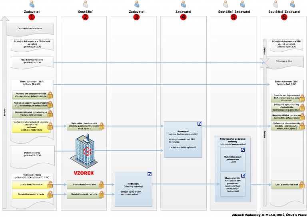Click the red step 2 circle under Soutěžící

85,17
